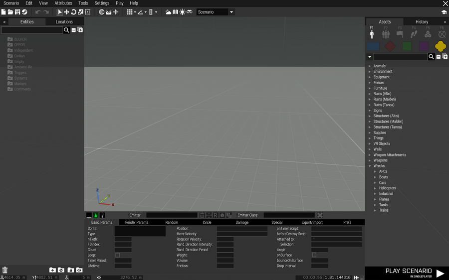Screen dimensions: 449x280
Task: Open the scaling grid dropdown arrow
Action: (156, 12)
